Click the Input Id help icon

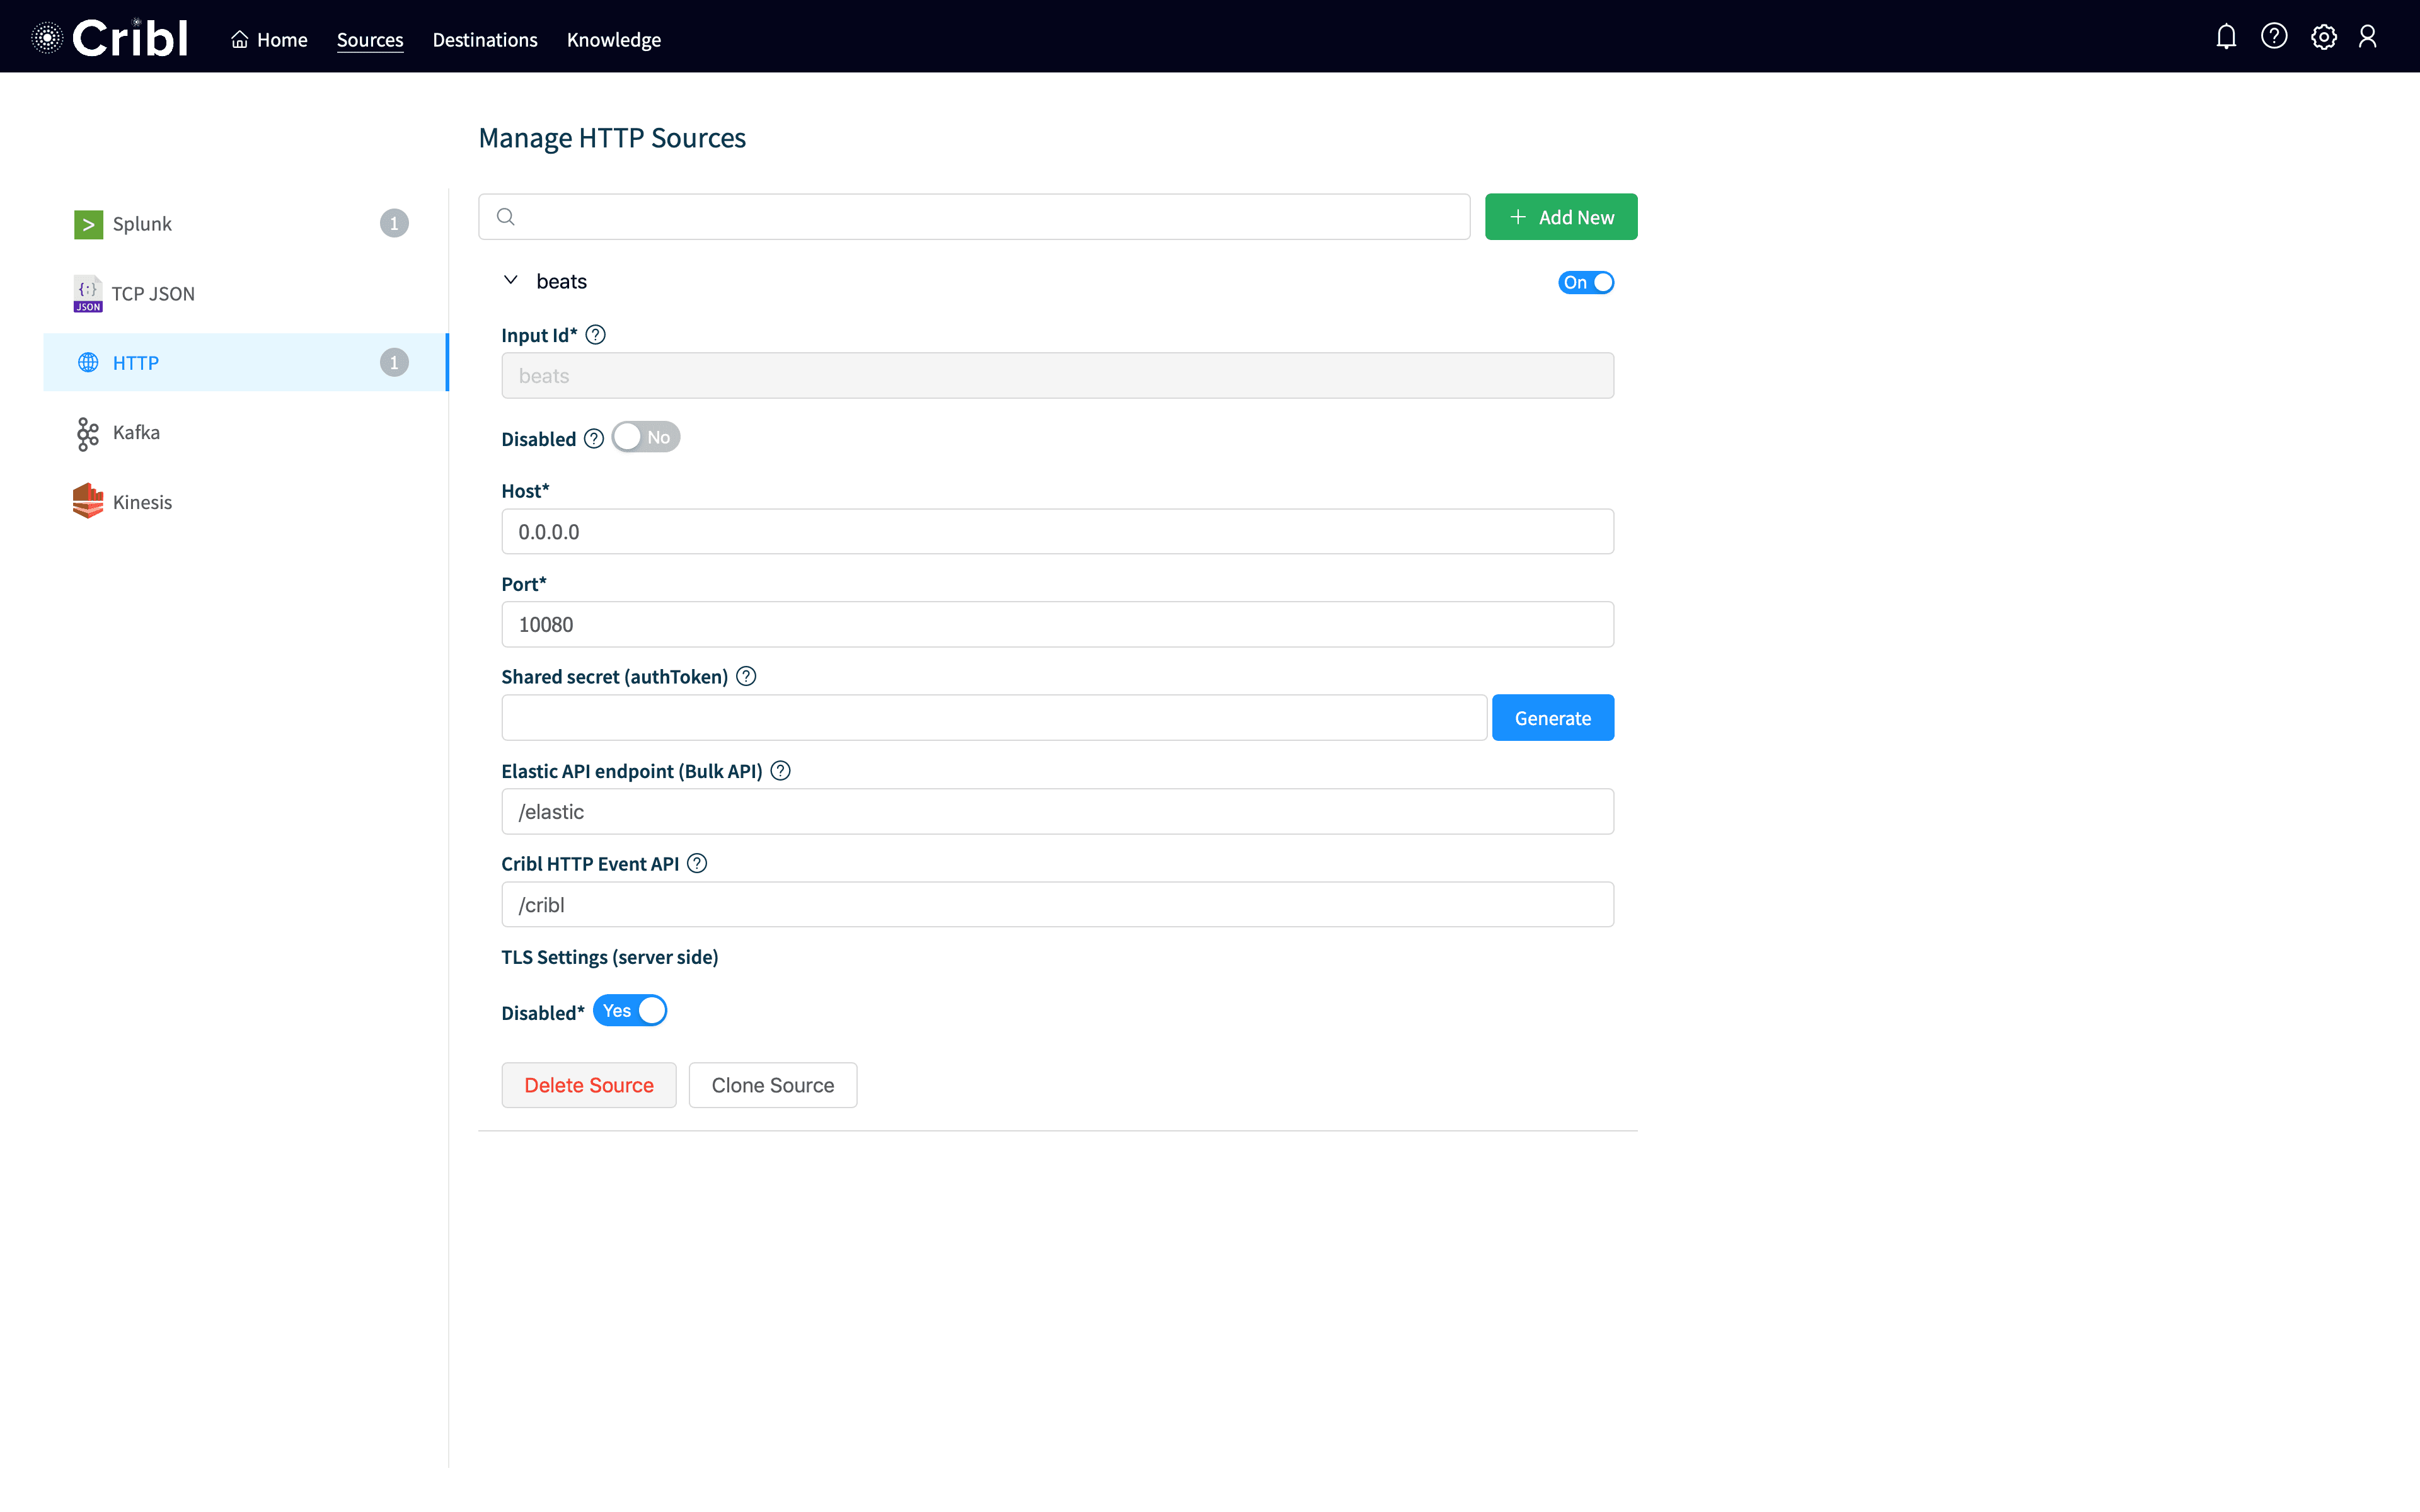pos(595,335)
